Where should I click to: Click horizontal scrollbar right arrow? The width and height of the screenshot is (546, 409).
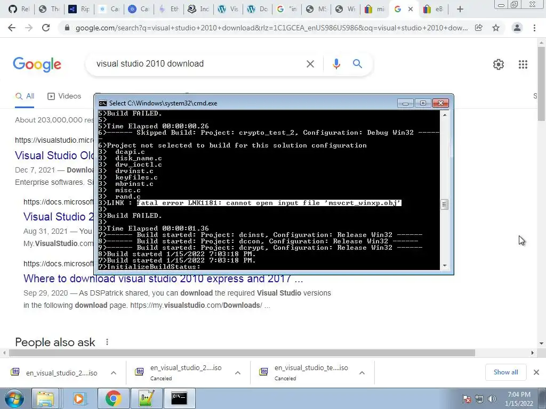(533, 353)
